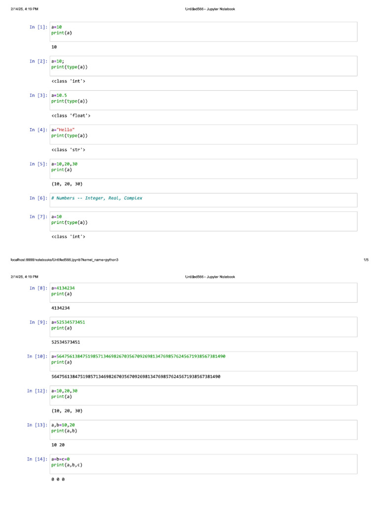This screenshot has width=379, height=505.
Task: Click inside the In [1] code cell
Action: coord(203,32)
